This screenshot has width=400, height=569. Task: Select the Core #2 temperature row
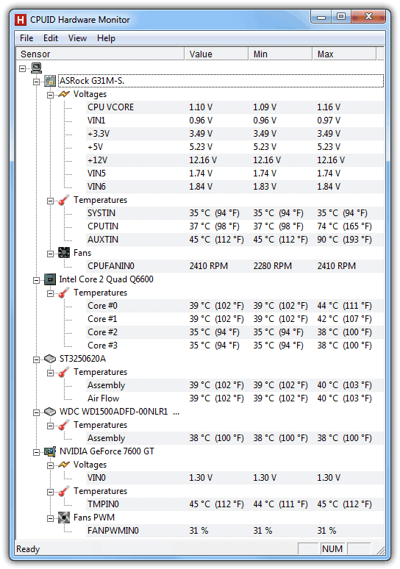(x=235, y=332)
